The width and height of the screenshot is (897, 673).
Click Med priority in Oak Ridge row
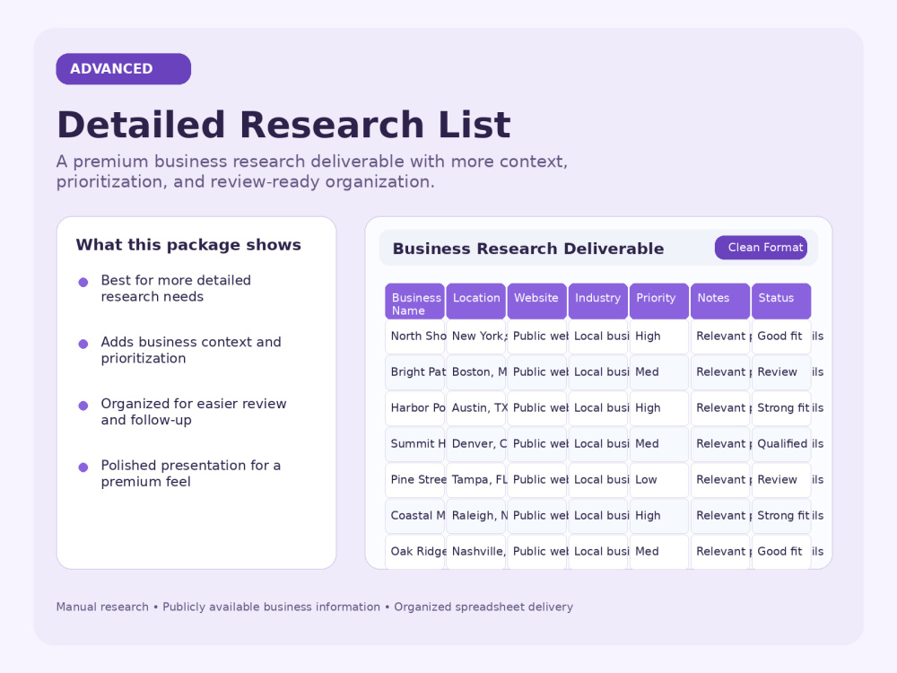point(659,552)
